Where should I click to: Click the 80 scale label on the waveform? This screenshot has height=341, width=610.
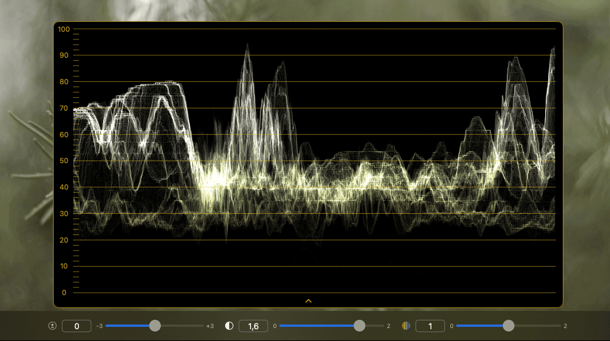pyautogui.click(x=64, y=82)
